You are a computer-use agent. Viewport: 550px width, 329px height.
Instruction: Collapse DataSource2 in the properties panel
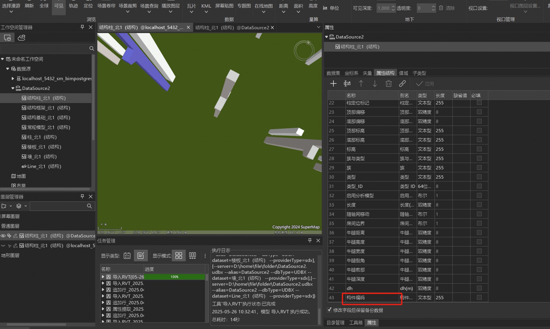click(327, 37)
